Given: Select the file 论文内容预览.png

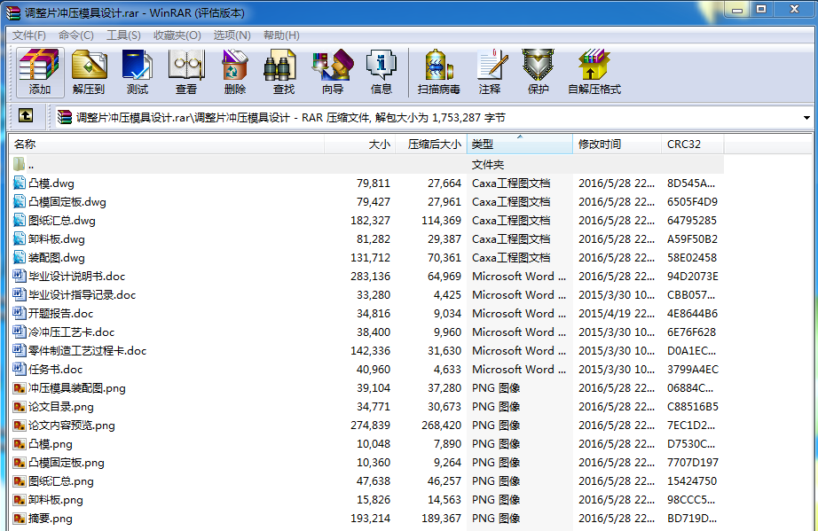Looking at the screenshot, I should tap(72, 426).
